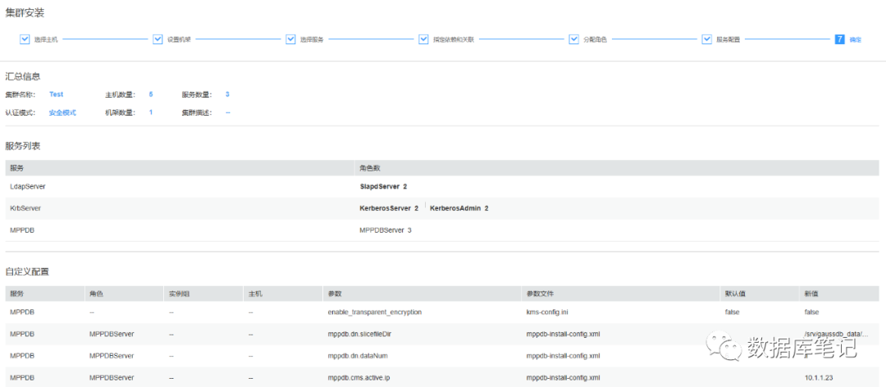Viewport: 886px width, 387px height.
Task: Click the checkmark icon for 设置机架 step
Action: tap(158, 39)
